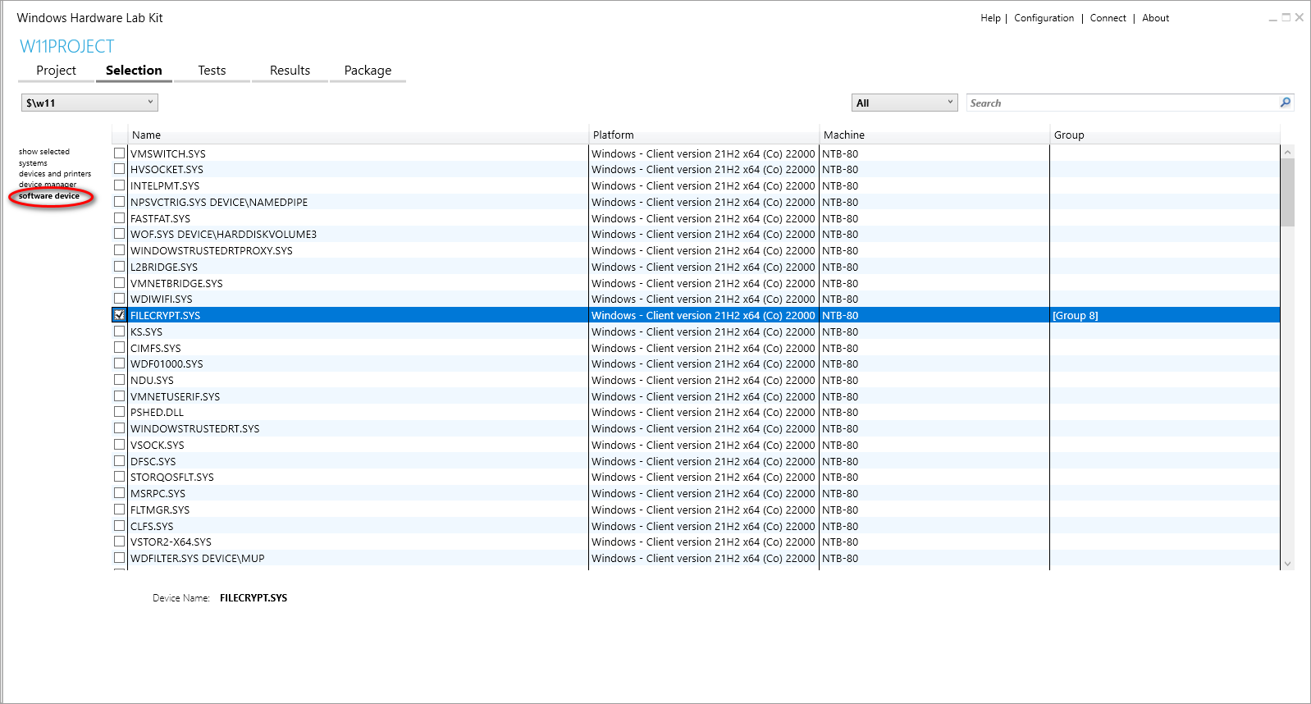Image resolution: width=1311 pixels, height=704 pixels.
Task: Check the VMSWITCH.SYS checkbox
Action: pyautogui.click(x=120, y=153)
